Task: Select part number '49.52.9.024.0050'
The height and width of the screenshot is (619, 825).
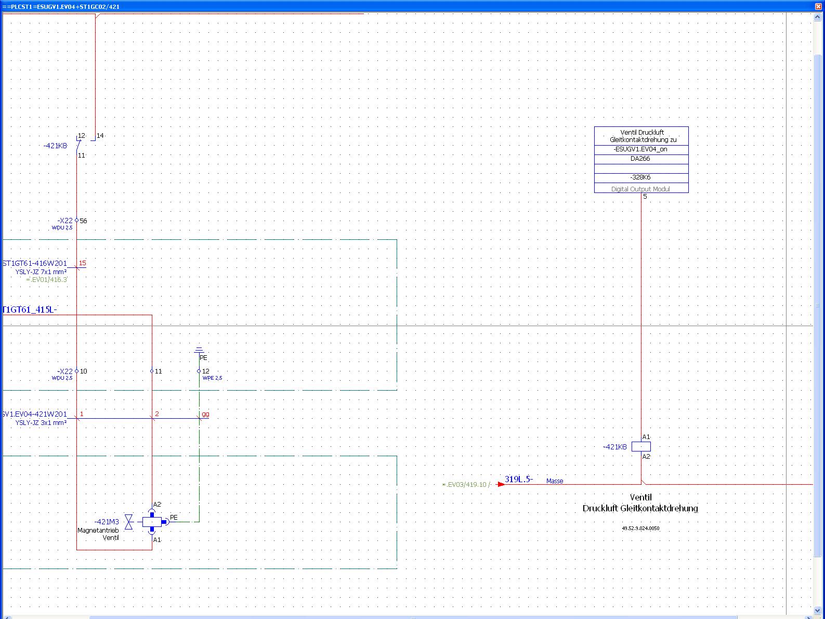Action: tap(640, 528)
